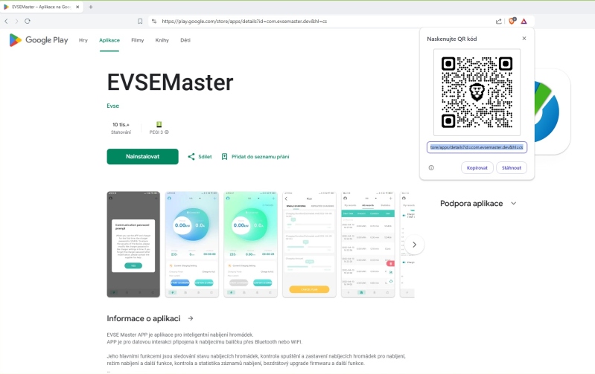Viewport: 595px width, 374px height.
Task: Click the arrow beside Informace o aplikaci
Action: [191, 318]
